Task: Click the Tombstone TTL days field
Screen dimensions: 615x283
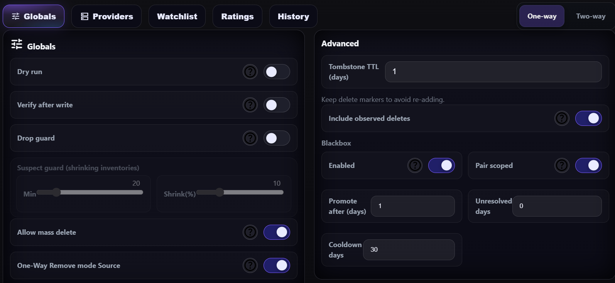Action: 493,72
